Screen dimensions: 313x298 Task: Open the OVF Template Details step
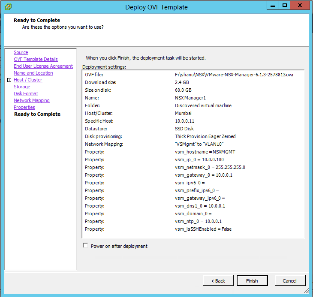[x=36, y=59]
